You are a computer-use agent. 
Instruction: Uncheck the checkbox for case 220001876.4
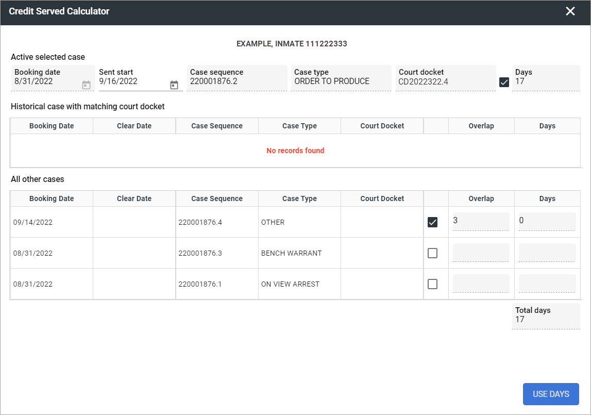[x=433, y=222]
